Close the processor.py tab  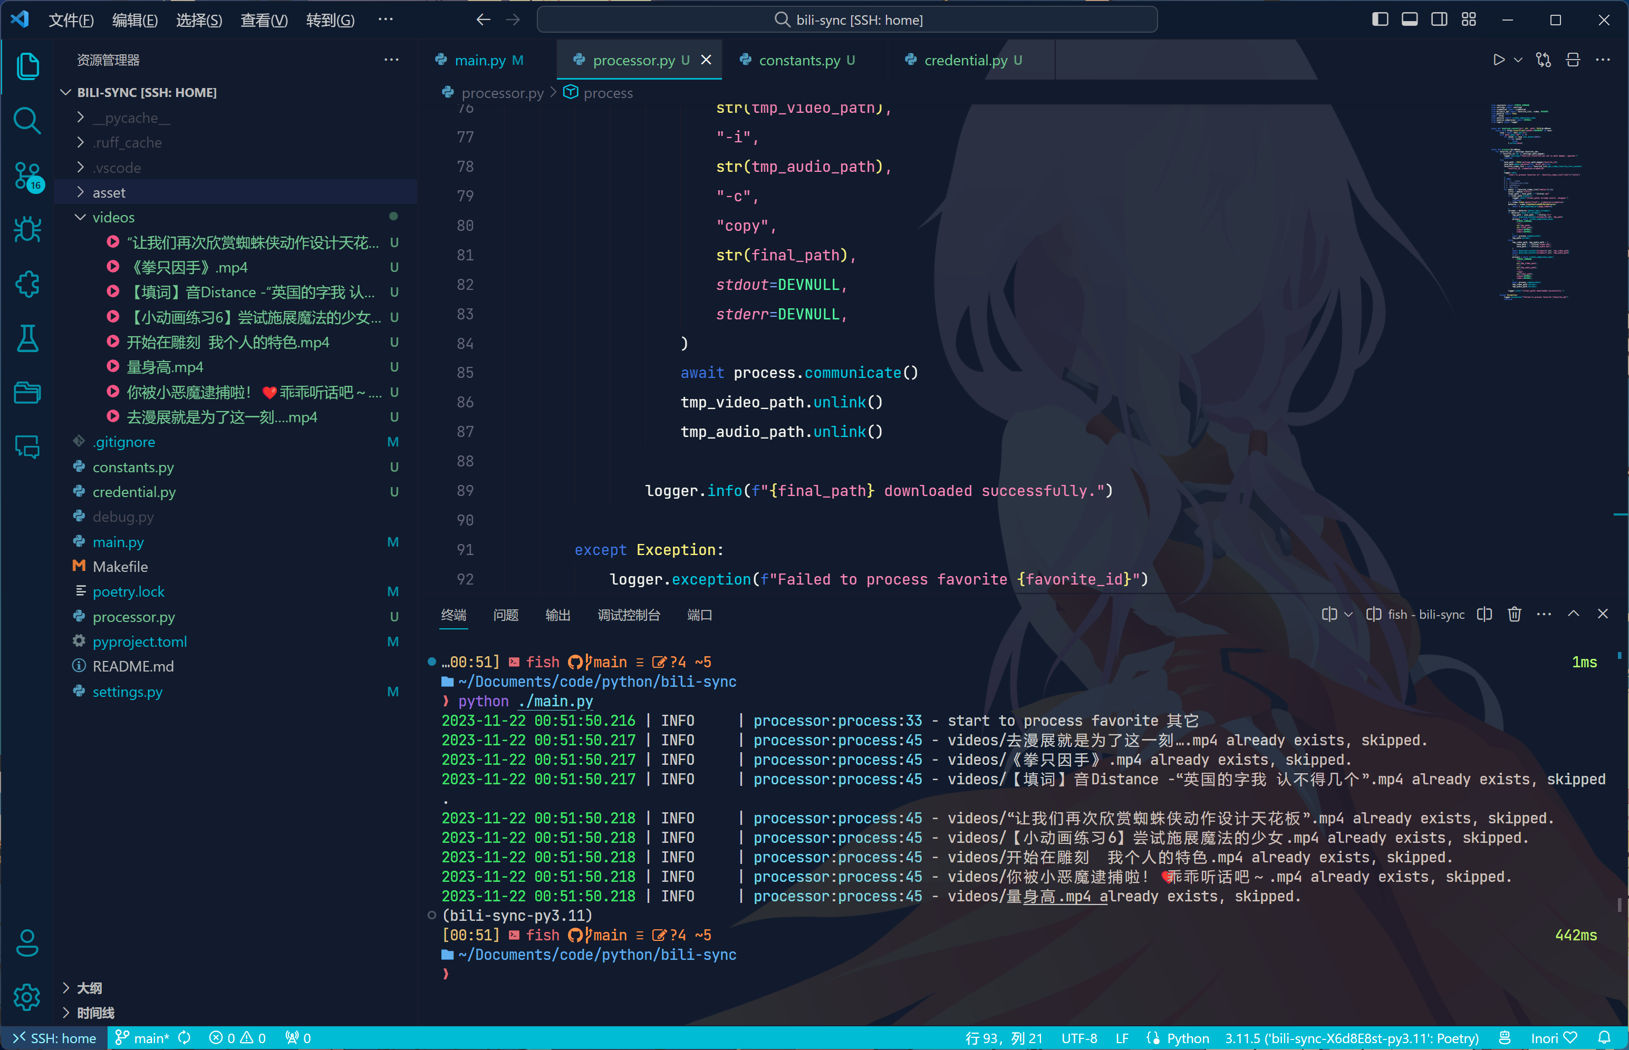tap(706, 60)
